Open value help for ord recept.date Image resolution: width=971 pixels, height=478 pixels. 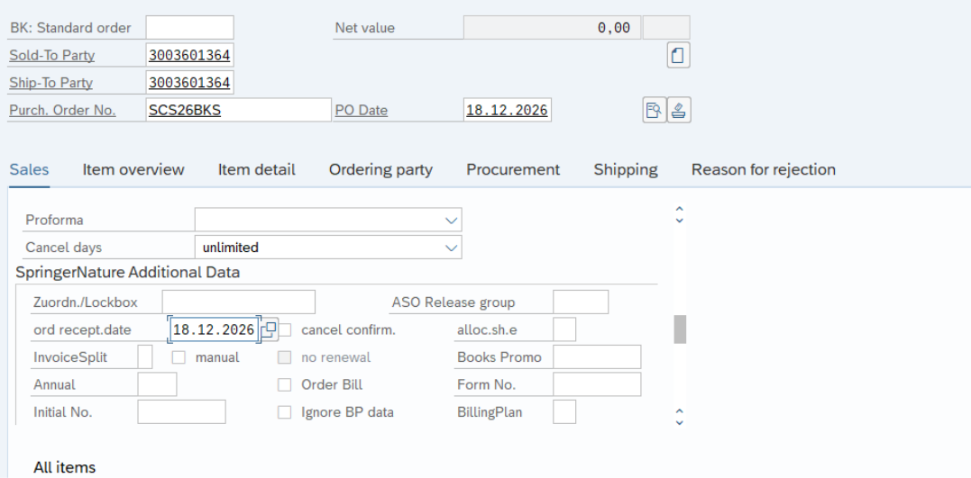pos(269,329)
